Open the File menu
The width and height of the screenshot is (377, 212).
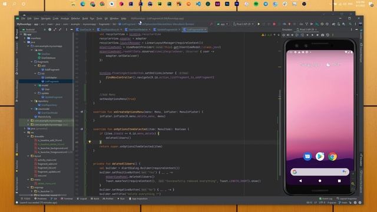(x=23, y=18)
